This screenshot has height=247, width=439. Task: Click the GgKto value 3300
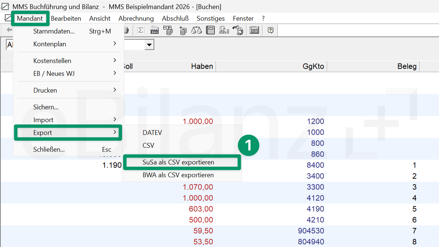tap(315, 187)
